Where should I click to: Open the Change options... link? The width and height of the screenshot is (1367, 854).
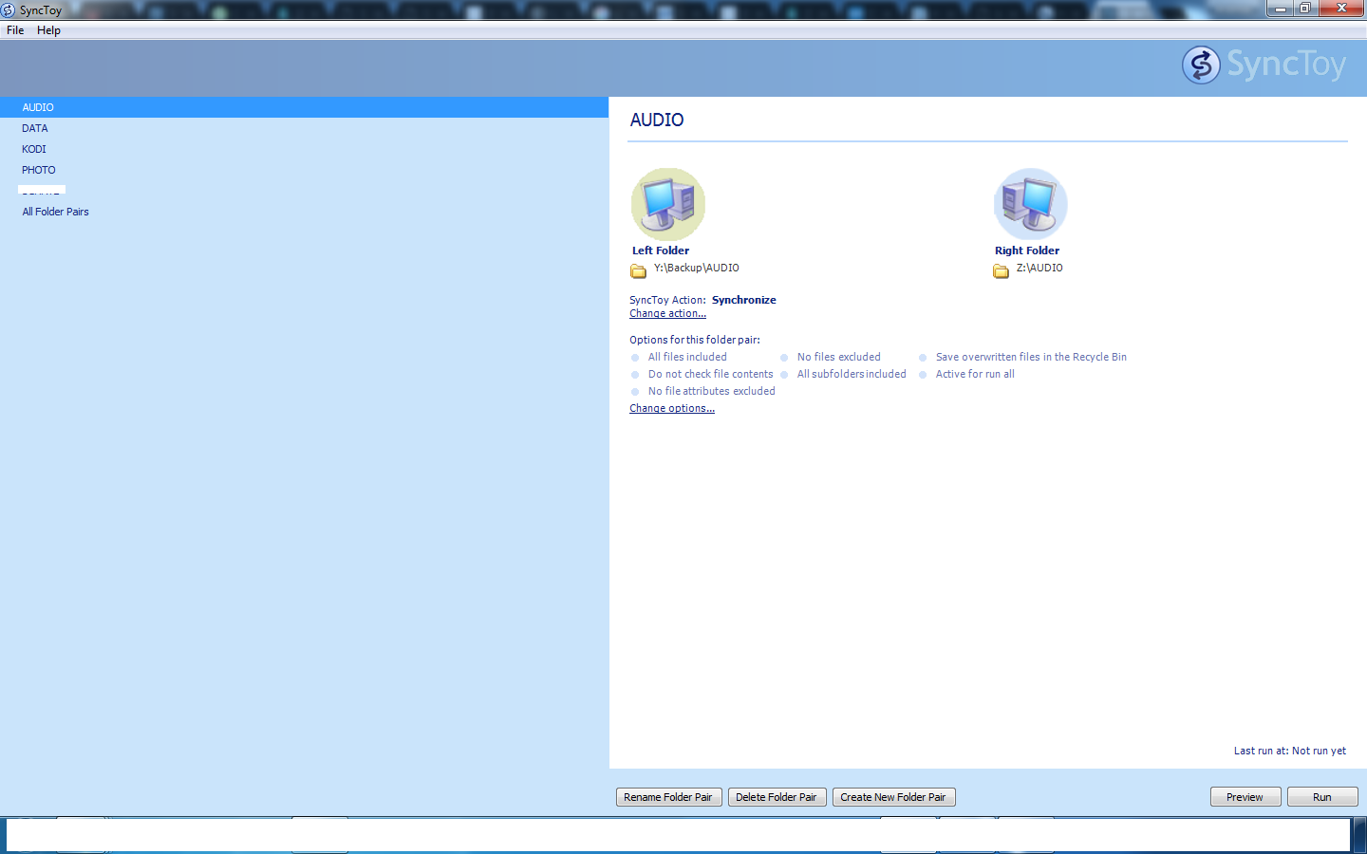click(x=672, y=408)
